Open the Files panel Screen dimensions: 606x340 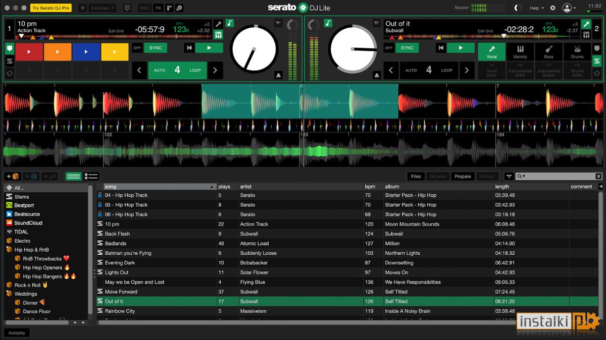pyautogui.click(x=416, y=176)
